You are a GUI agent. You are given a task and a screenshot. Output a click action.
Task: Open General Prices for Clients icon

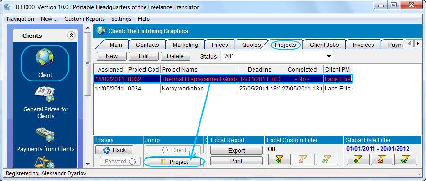coord(45,95)
